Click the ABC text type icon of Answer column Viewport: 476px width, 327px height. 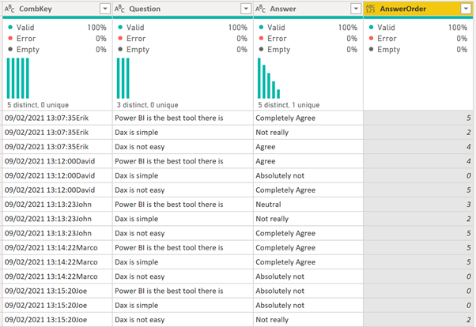(260, 9)
